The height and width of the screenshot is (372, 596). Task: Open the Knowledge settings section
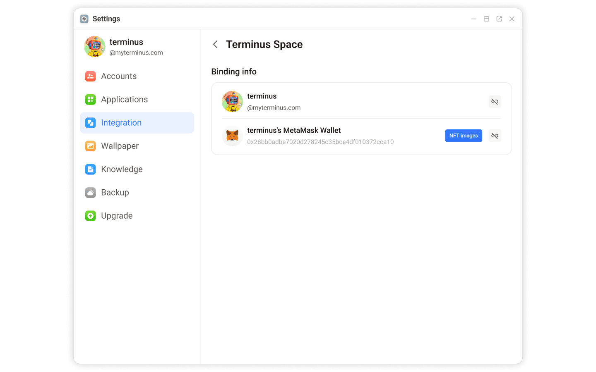pyautogui.click(x=137, y=169)
